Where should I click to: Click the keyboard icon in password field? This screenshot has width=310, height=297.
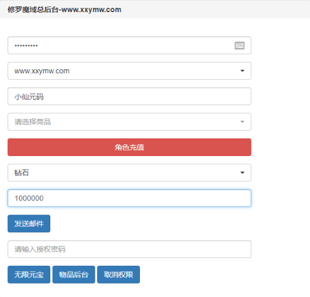click(239, 46)
